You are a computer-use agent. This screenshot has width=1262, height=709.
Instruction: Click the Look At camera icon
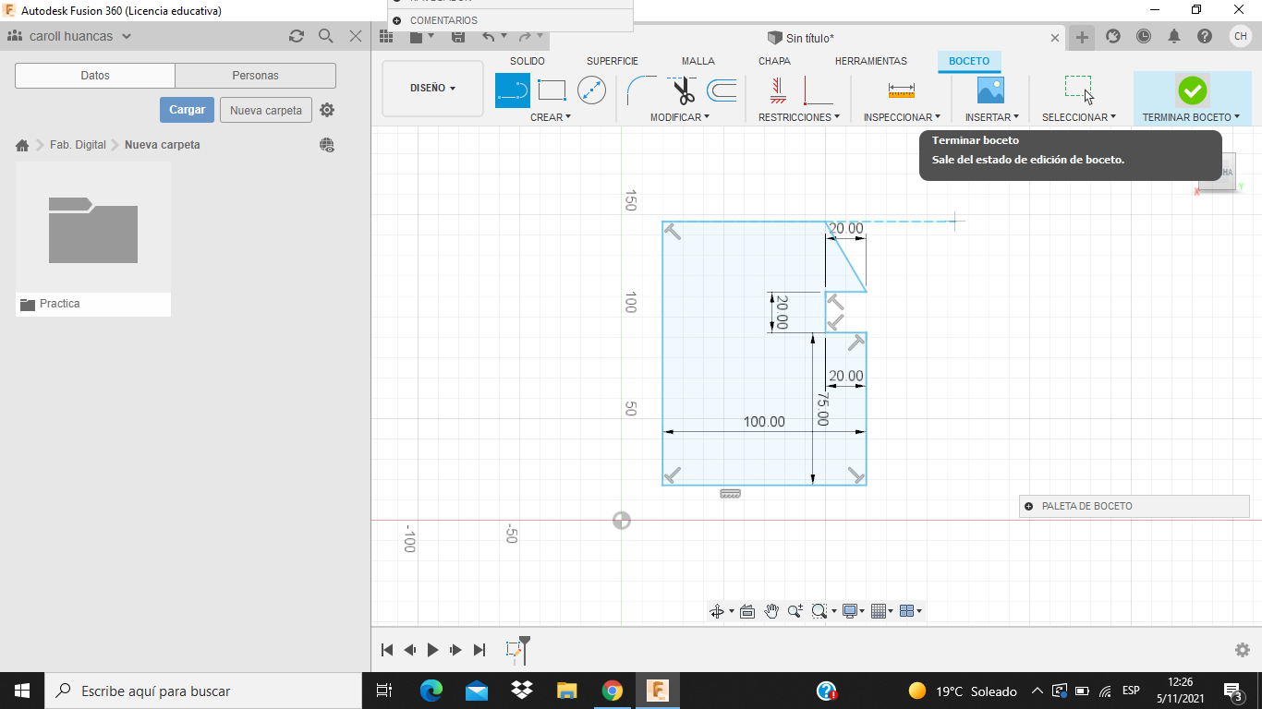[x=747, y=611]
